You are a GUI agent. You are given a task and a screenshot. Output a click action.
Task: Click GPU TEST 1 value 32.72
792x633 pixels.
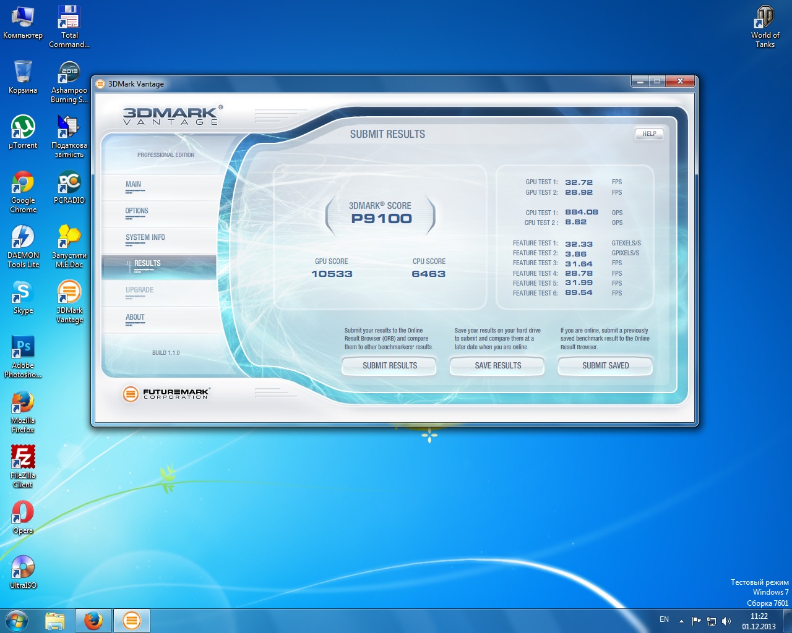point(579,182)
